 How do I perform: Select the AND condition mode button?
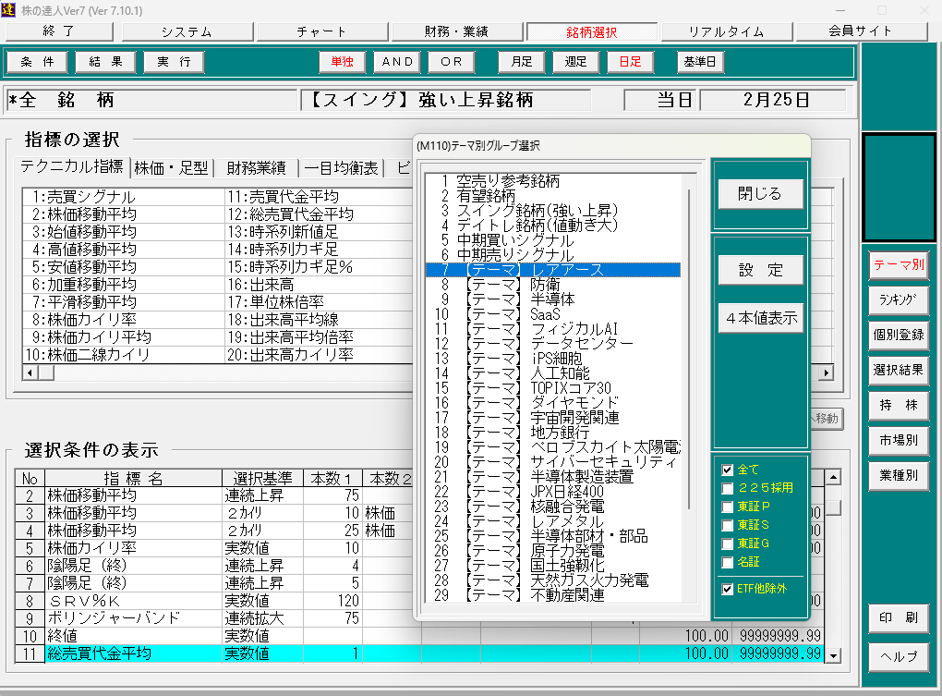coord(402,62)
